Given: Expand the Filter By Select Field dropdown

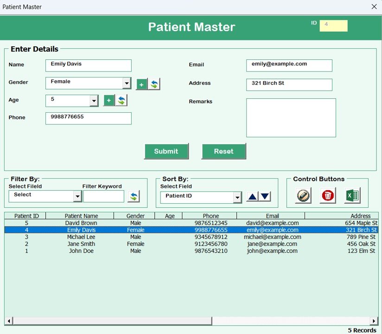Looking at the screenshot, I should coord(77,196).
